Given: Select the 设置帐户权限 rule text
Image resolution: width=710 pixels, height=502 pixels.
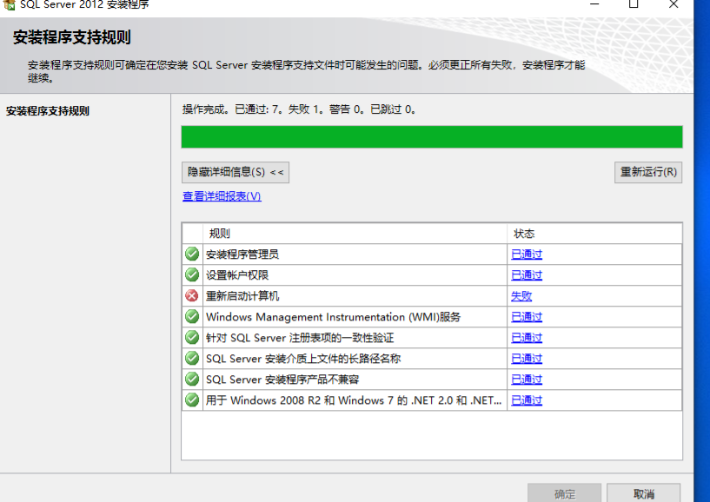Looking at the screenshot, I should tap(237, 275).
